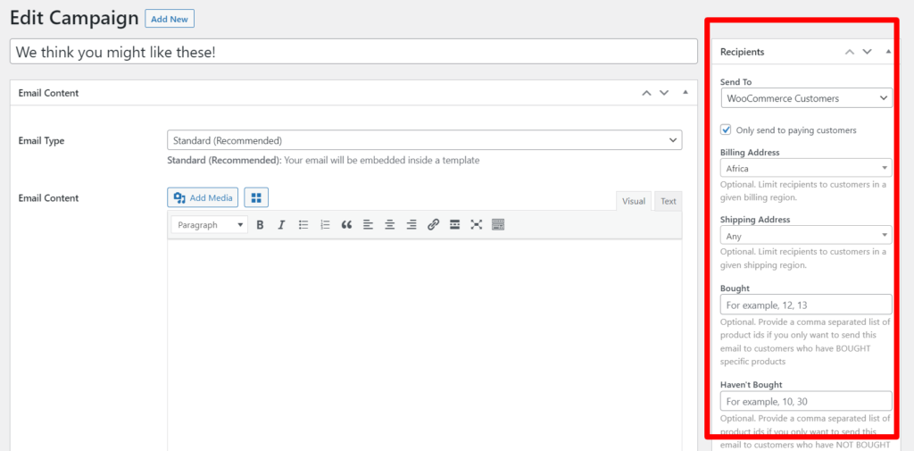The width and height of the screenshot is (914, 451).
Task: Open Shipping Address region dropdown
Action: point(806,237)
